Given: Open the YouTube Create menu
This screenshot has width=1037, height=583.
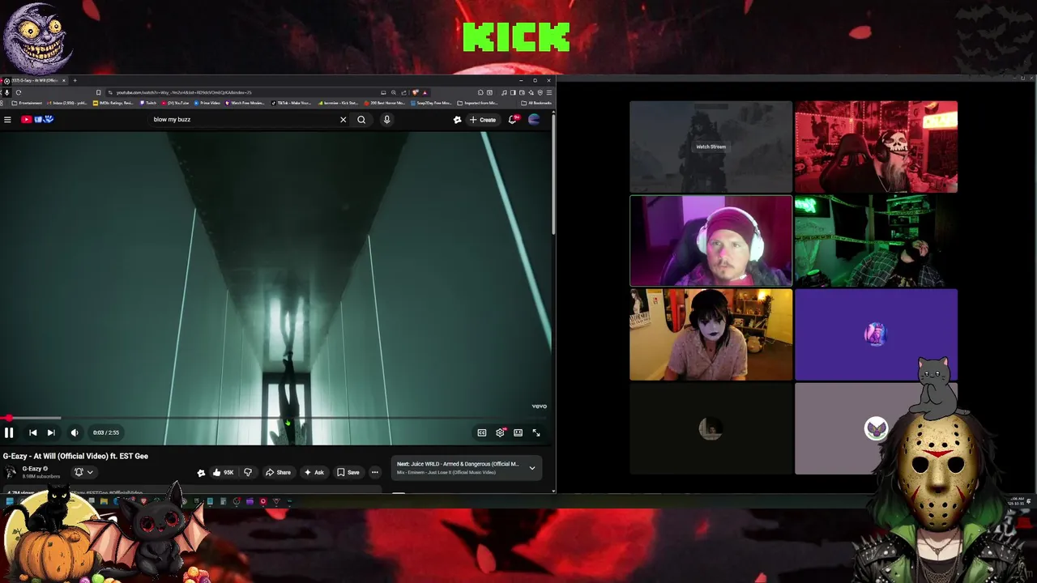Looking at the screenshot, I should (482, 120).
